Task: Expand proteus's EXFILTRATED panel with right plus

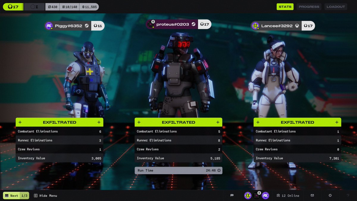Action: [218, 122]
